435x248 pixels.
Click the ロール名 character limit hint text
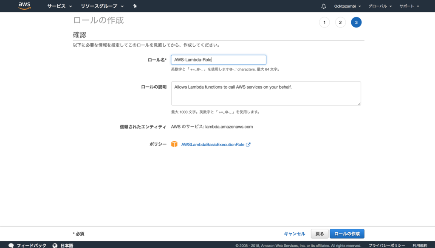pyautogui.click(x=226, y=69)
